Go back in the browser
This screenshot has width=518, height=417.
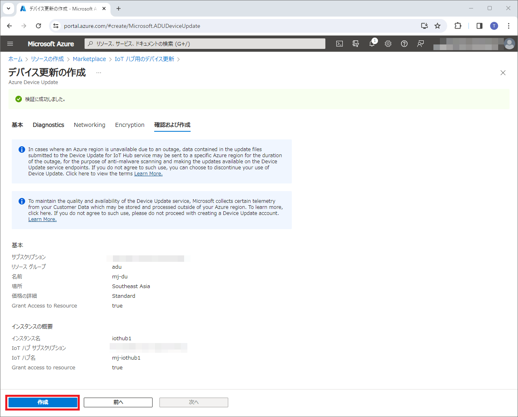point(10,26)
